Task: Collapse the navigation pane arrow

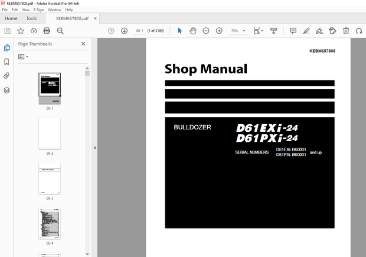Action: click(94, 148)
